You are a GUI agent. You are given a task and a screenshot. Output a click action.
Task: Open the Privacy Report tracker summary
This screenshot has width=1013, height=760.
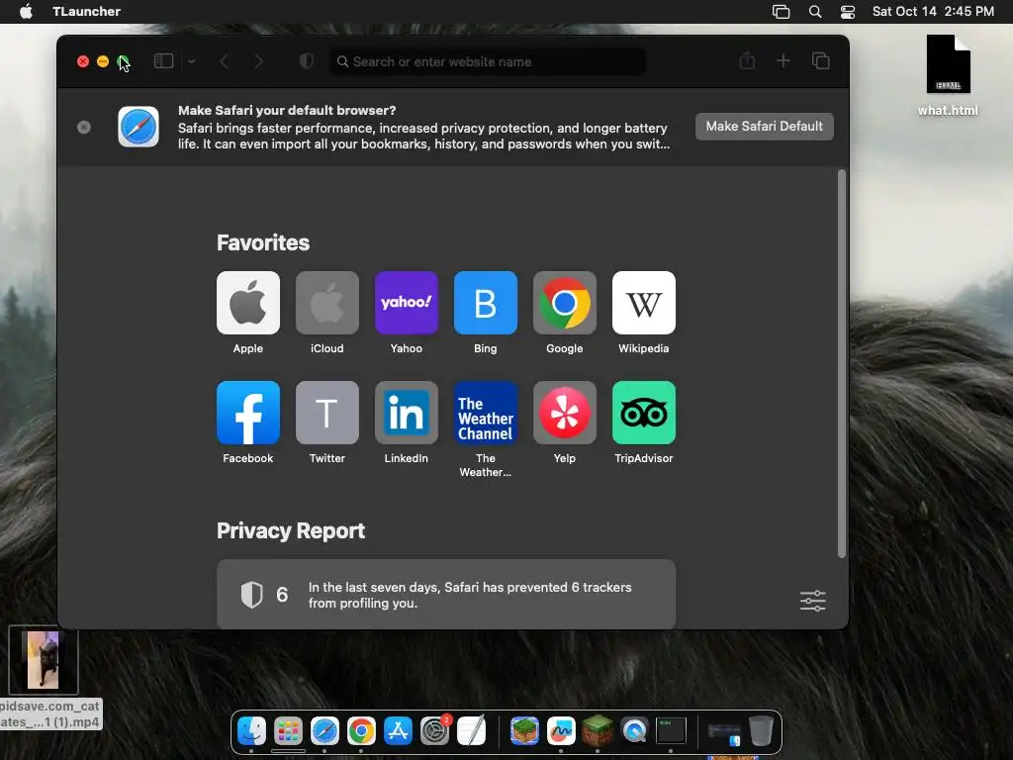(446, 595)
